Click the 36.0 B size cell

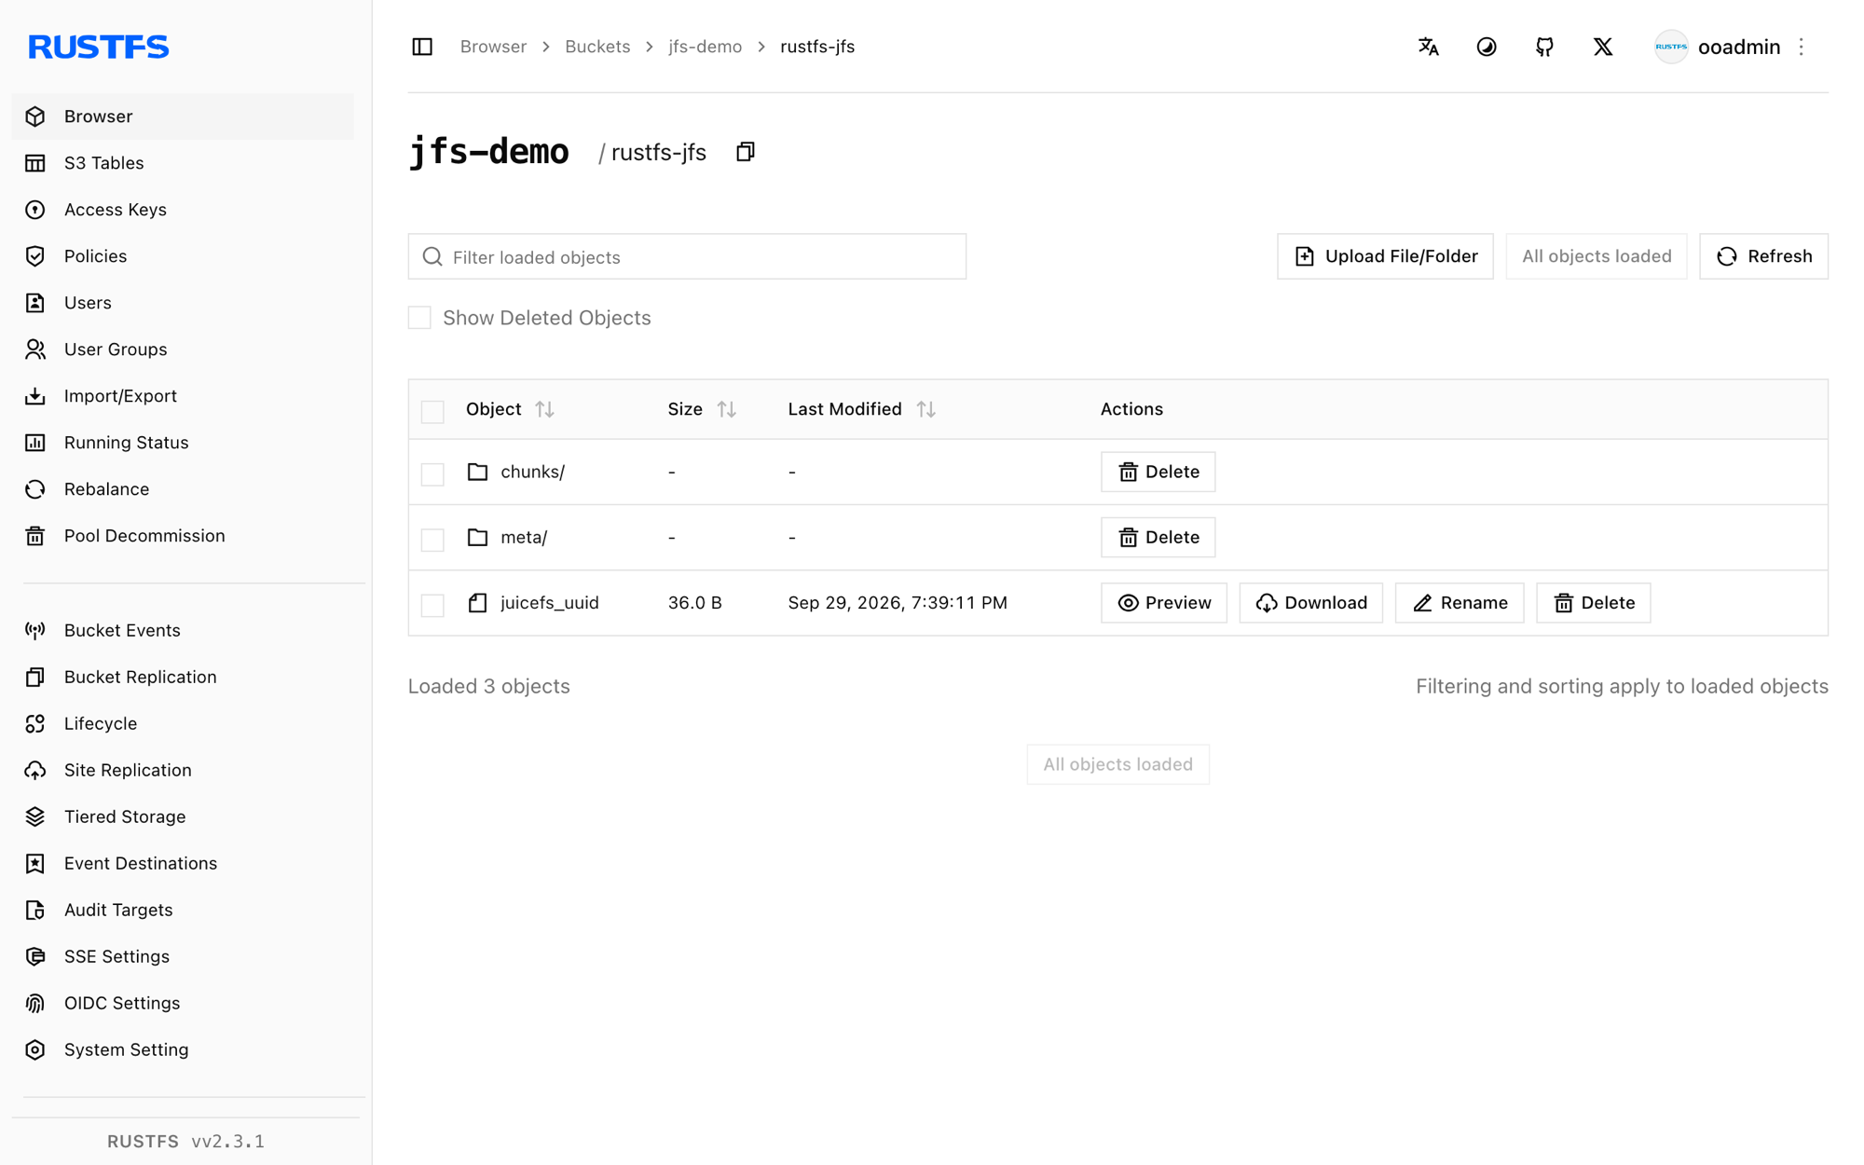click(x=694, y=603)
